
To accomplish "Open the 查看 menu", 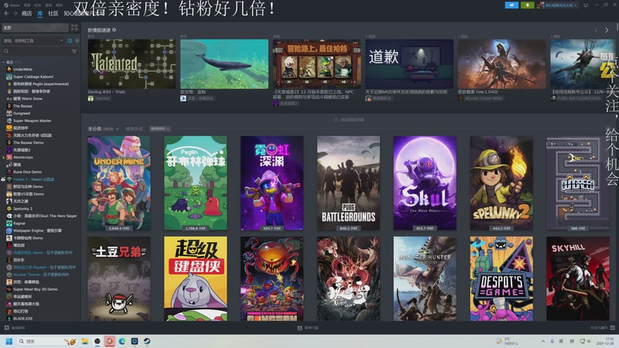I will point(27,5).
